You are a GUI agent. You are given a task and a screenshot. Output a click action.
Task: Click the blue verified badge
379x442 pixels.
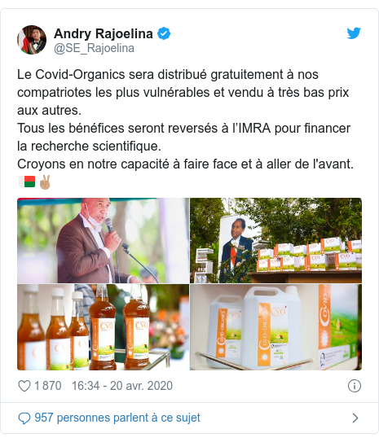(x=164, y=33)
